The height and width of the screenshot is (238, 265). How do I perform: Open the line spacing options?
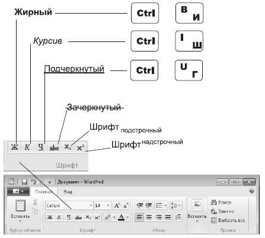pyautogui.click(x=175, y=205)
